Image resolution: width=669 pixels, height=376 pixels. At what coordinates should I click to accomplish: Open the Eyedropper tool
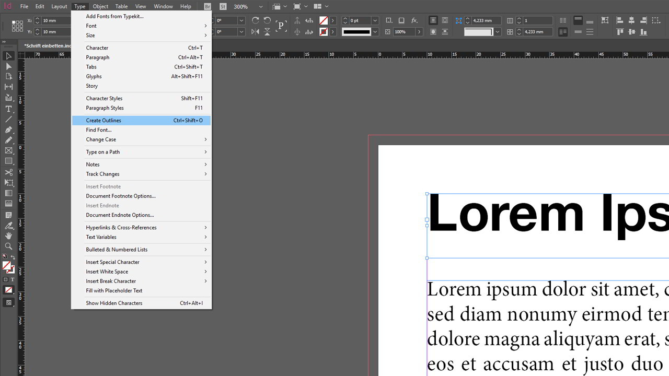click(x=8, y=226)
